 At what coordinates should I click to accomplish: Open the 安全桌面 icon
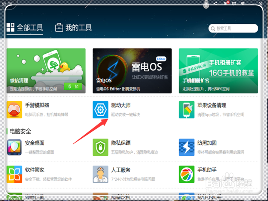pos(14,147)
